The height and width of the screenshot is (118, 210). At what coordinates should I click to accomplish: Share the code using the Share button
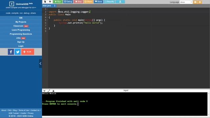coord(88,2)
